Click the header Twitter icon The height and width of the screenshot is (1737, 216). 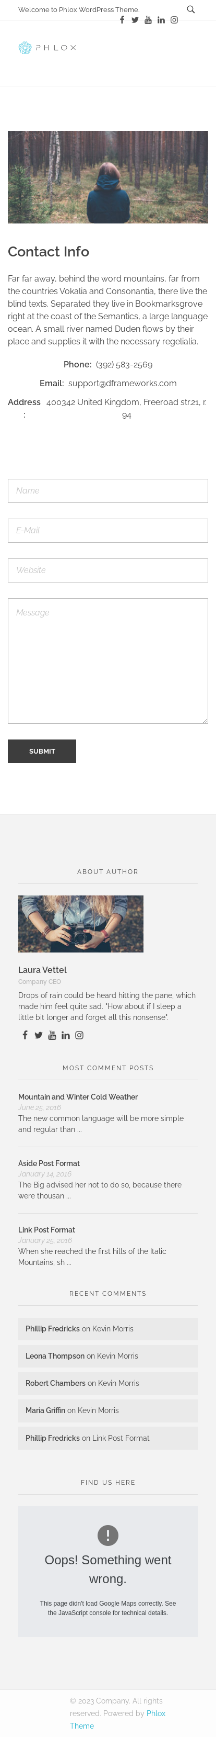pos(135,19)
